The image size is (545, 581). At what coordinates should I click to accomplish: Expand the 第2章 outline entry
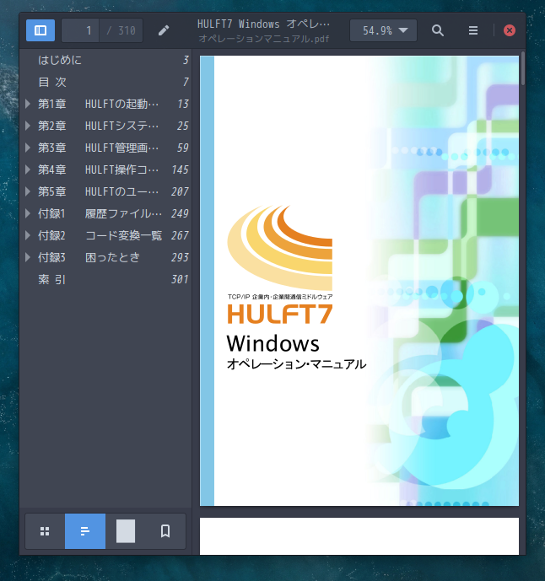(28, 126)
